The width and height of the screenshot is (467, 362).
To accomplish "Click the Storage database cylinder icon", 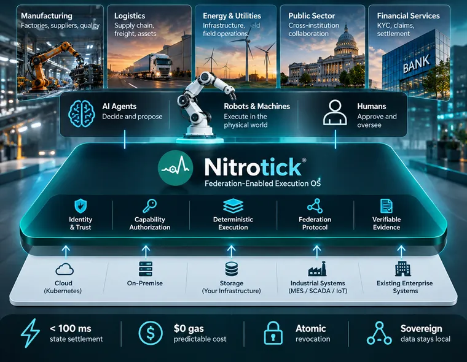I will pos(232,269).
